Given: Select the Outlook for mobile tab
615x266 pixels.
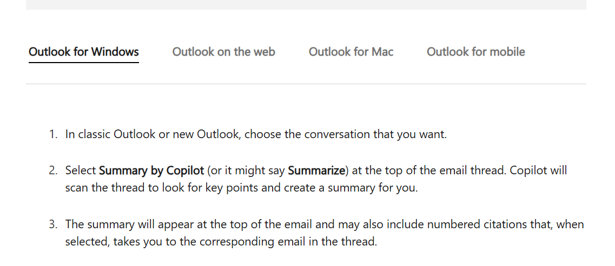Looking at the screenshot, I should pyautogui.click(x=476, y=52).
